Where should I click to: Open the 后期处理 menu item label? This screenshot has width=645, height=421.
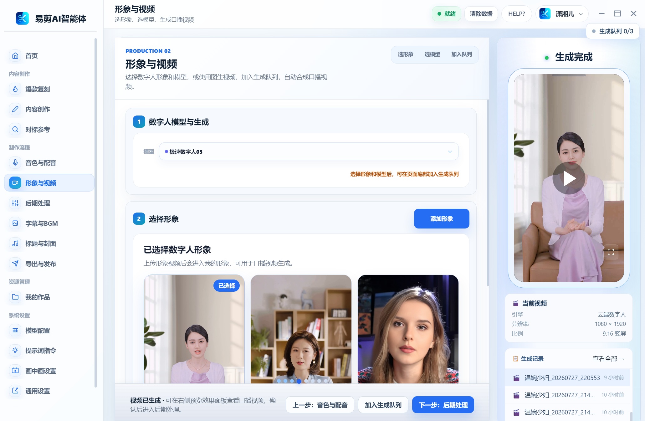[38, 203]
